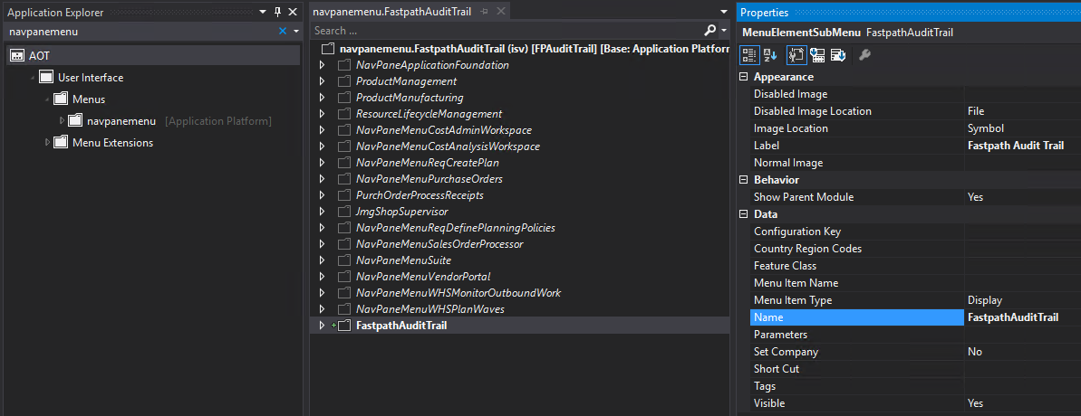Click the Label property value Fastpath Audit Trail
Image resolution: width=1081 pixels, height=416 pixels.
coord(1015,146)
